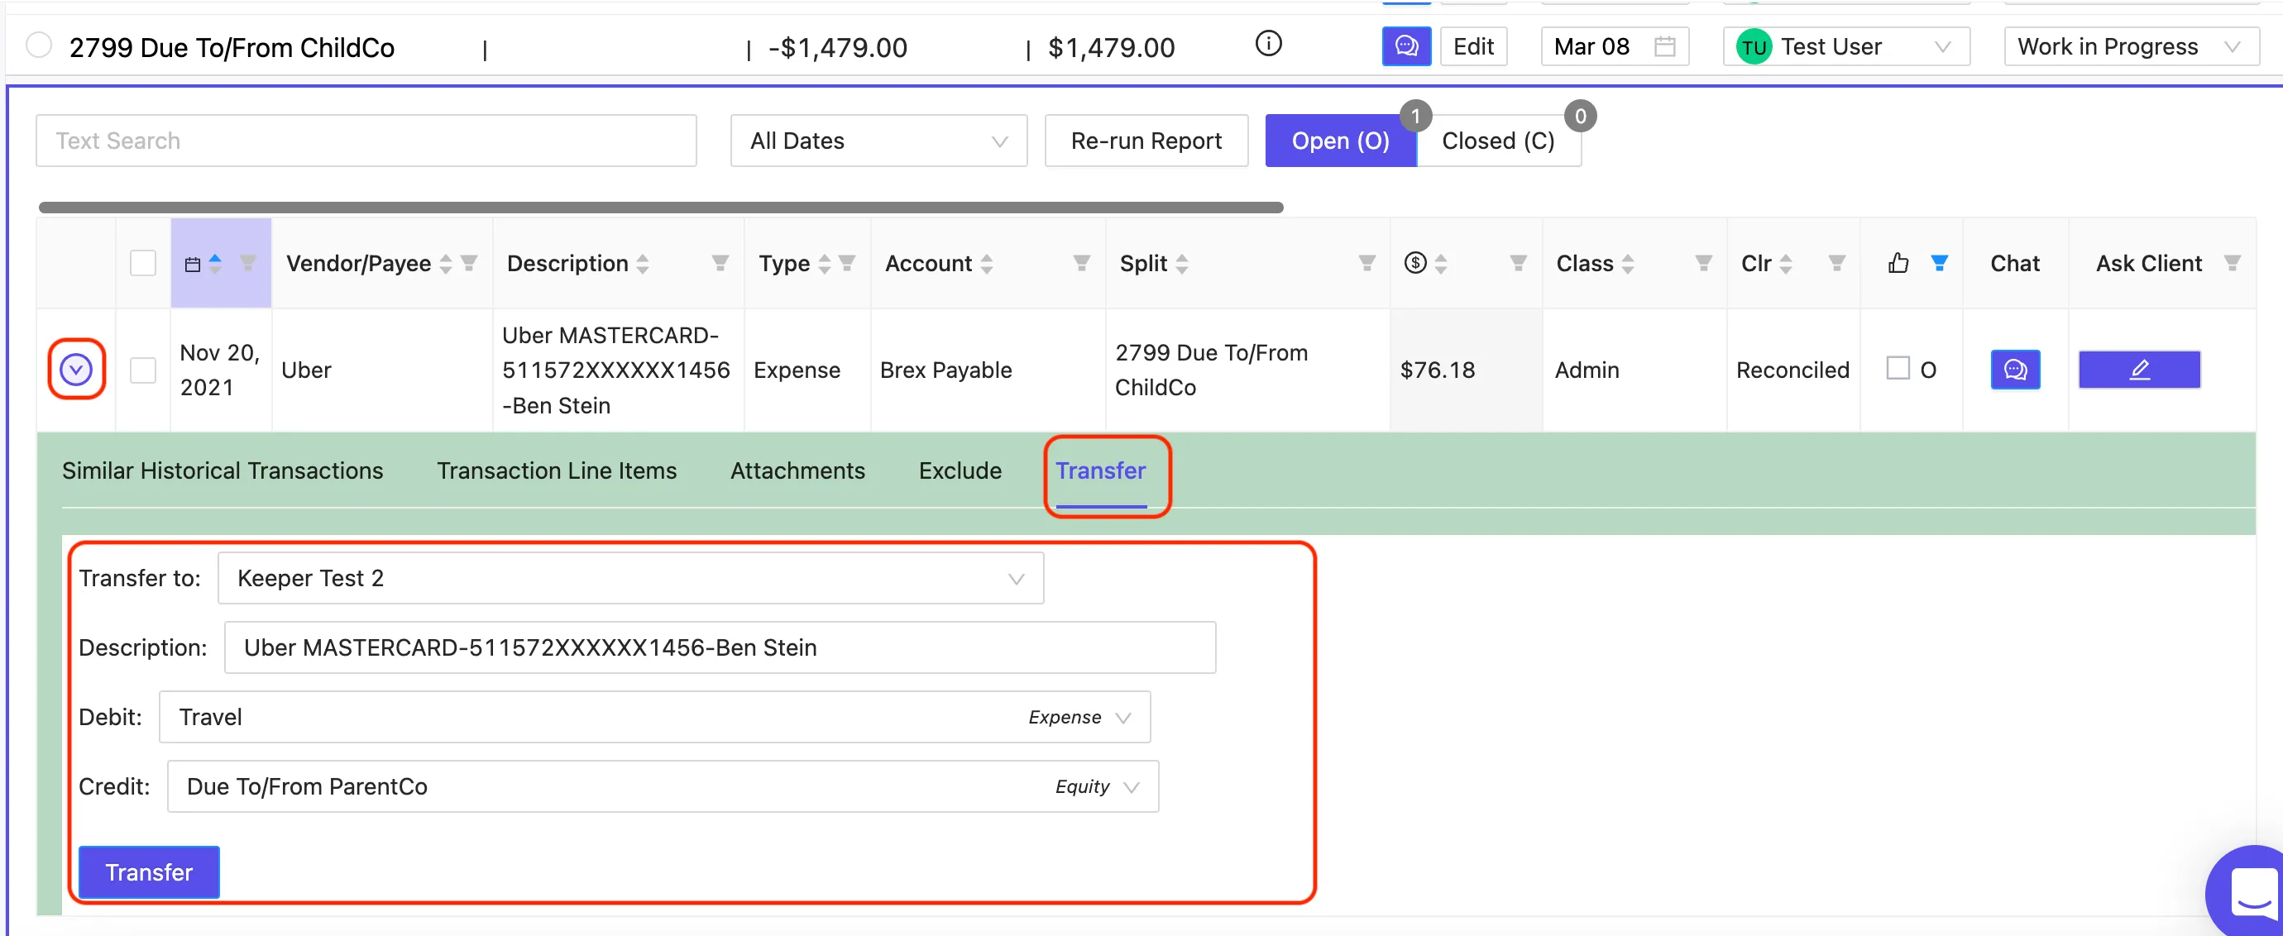Click the dollar amount column icon
2283x936 pixels.
point(1415,263)
